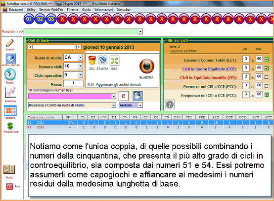Viewport: 274px width, 201px height.
Task: Click the date slider right arrow
Action: 79,47
